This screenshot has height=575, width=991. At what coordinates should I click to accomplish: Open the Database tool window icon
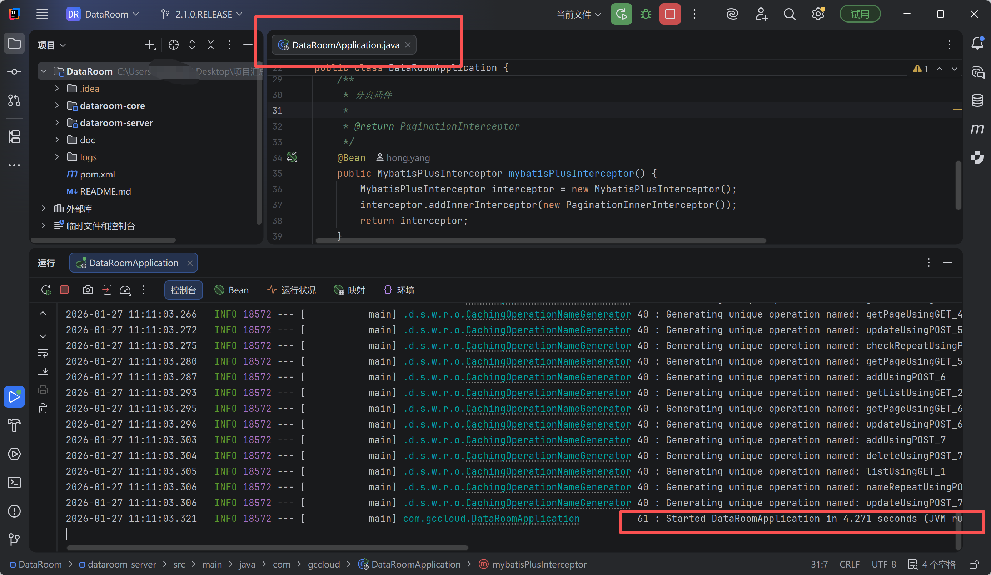[x=977, y=100]
